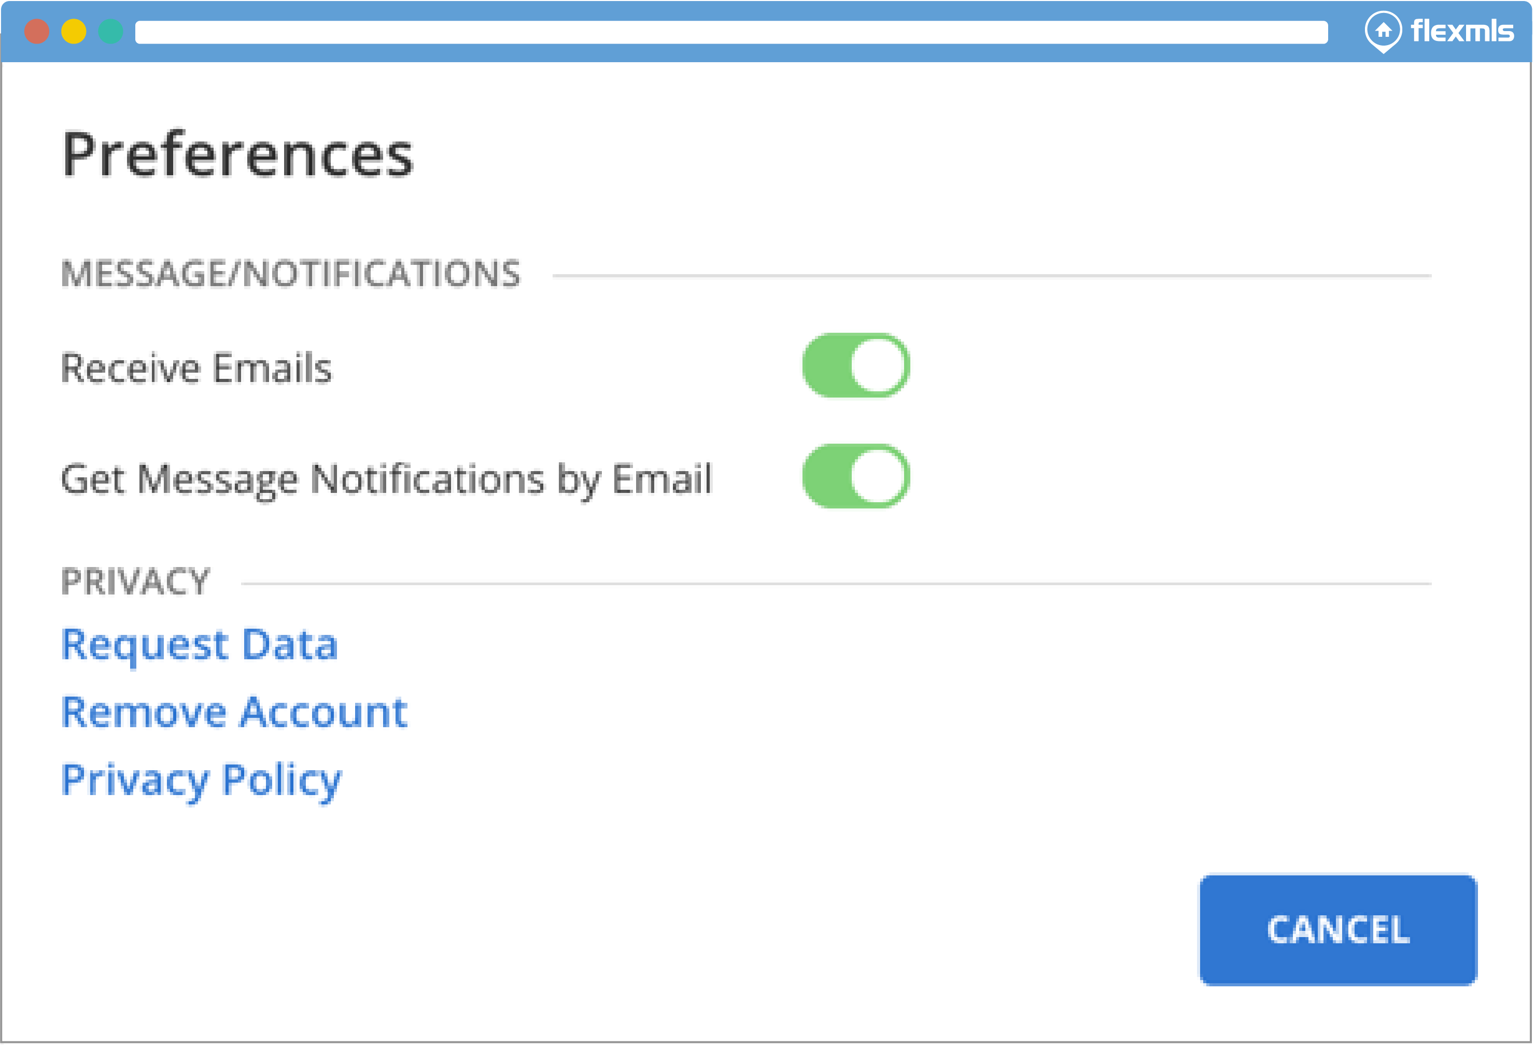Click the MESSAGE/NOTIFICATIONS section header
This screenshot has width=1535, height=1048.
tap(291, 274)
